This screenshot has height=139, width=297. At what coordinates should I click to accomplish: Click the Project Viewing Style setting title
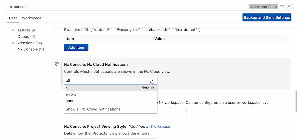(x=95, y=126)
